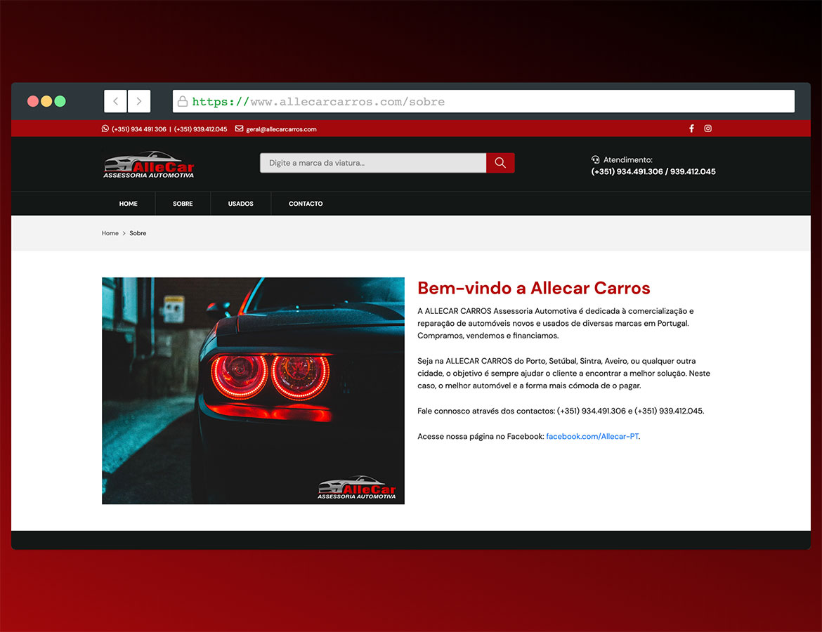Image resolution: width=822 pixels, height=632 pixels.
Task: Click the search field "Digite a marca da viatura"
Action: [x=373, y=163]
